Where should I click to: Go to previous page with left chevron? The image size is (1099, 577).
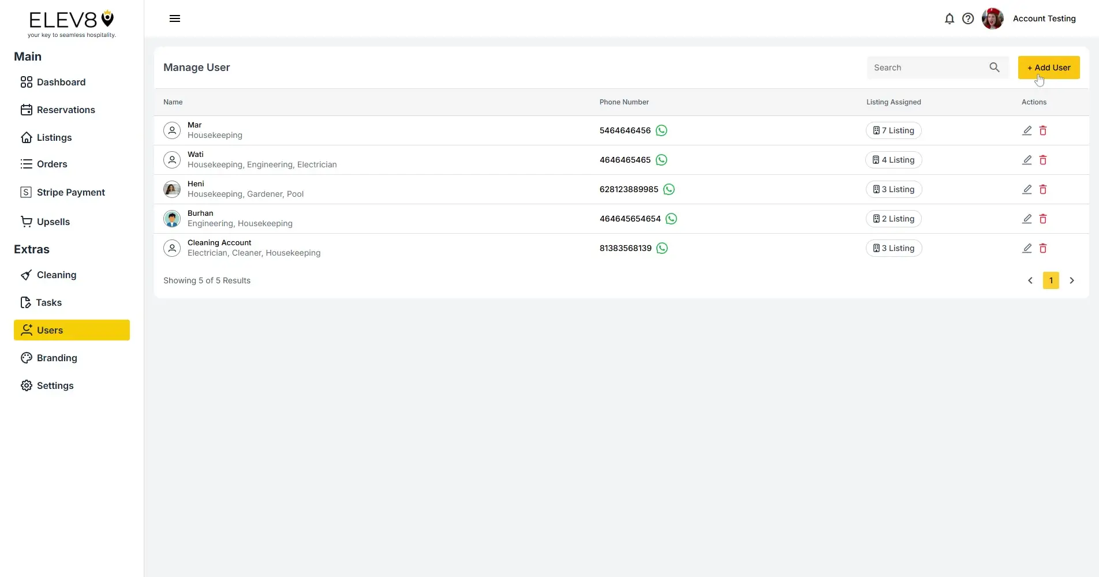1030,280
